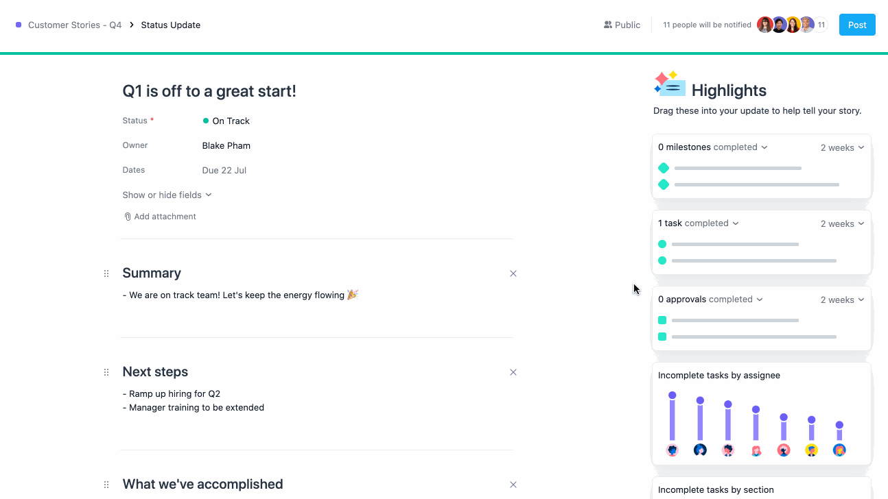Post the status update
The image size is (888, 499).
857,25
